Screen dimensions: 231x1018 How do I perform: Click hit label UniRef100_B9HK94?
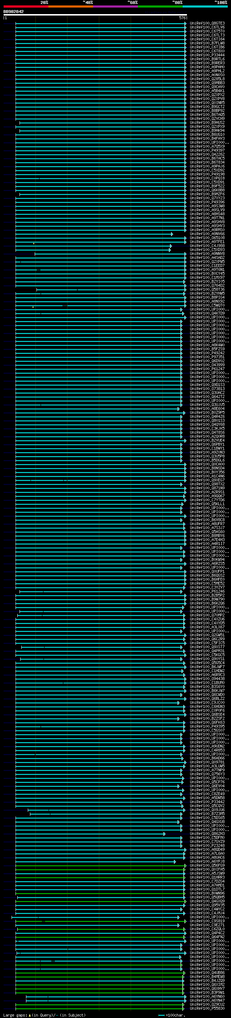(x=207, y=130)
